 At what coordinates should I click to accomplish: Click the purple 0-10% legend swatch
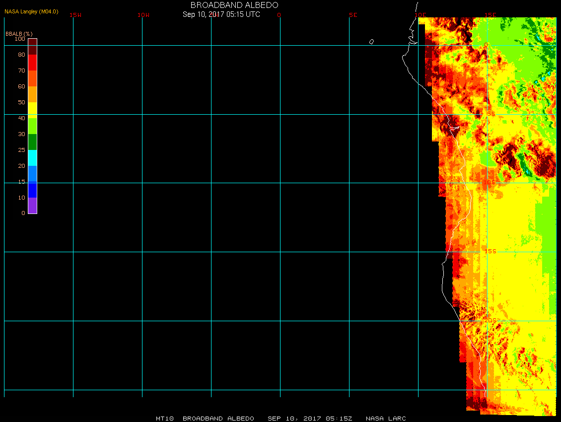tap(32, 206)
